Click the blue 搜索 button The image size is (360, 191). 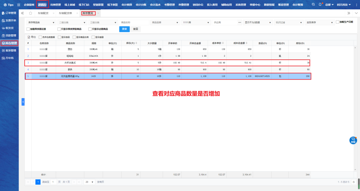tap(124, 29)
